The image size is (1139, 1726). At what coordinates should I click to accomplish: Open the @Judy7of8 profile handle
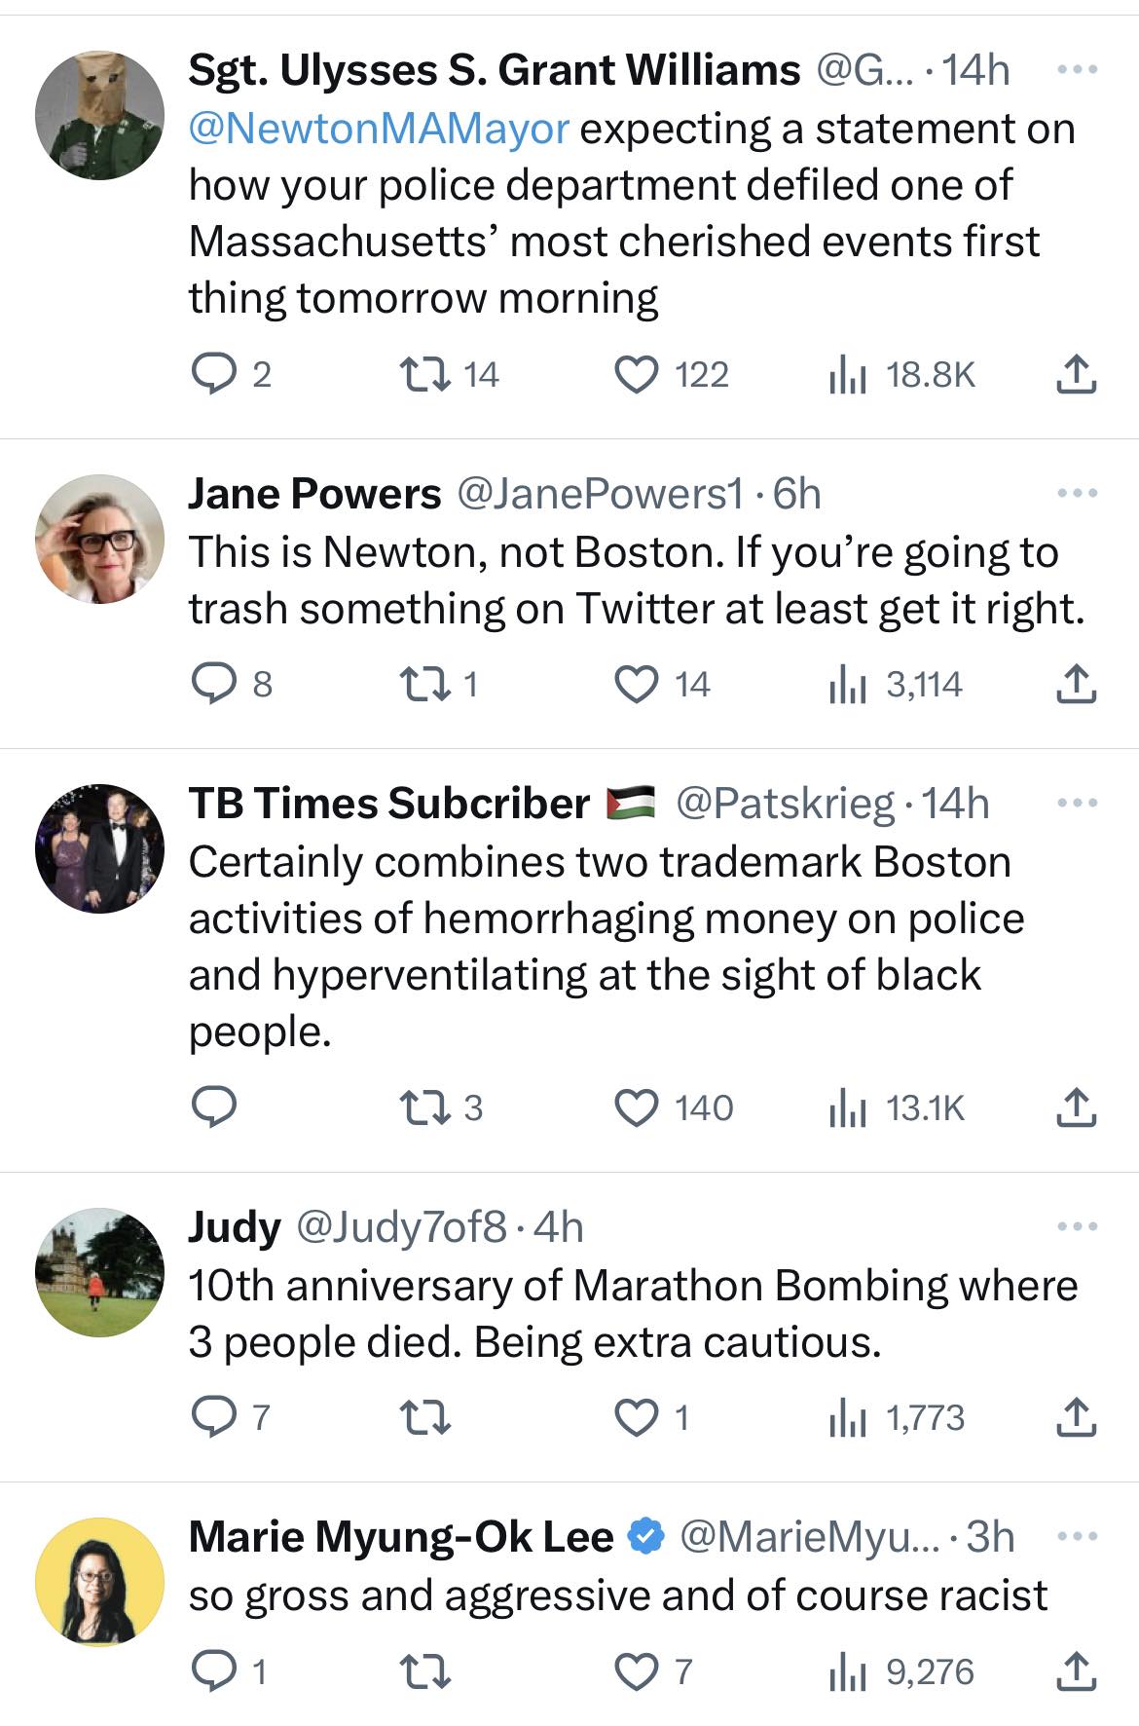[x=400, y=1227]
